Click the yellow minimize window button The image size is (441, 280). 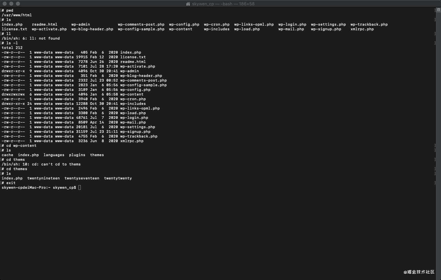pyautogui.click(x=11, y=4)
